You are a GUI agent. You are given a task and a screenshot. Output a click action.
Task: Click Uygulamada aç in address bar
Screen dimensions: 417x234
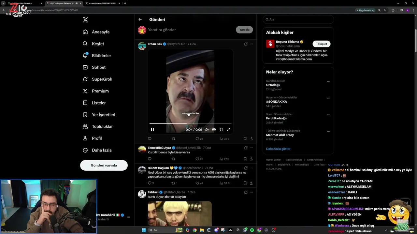click(365, 10)
